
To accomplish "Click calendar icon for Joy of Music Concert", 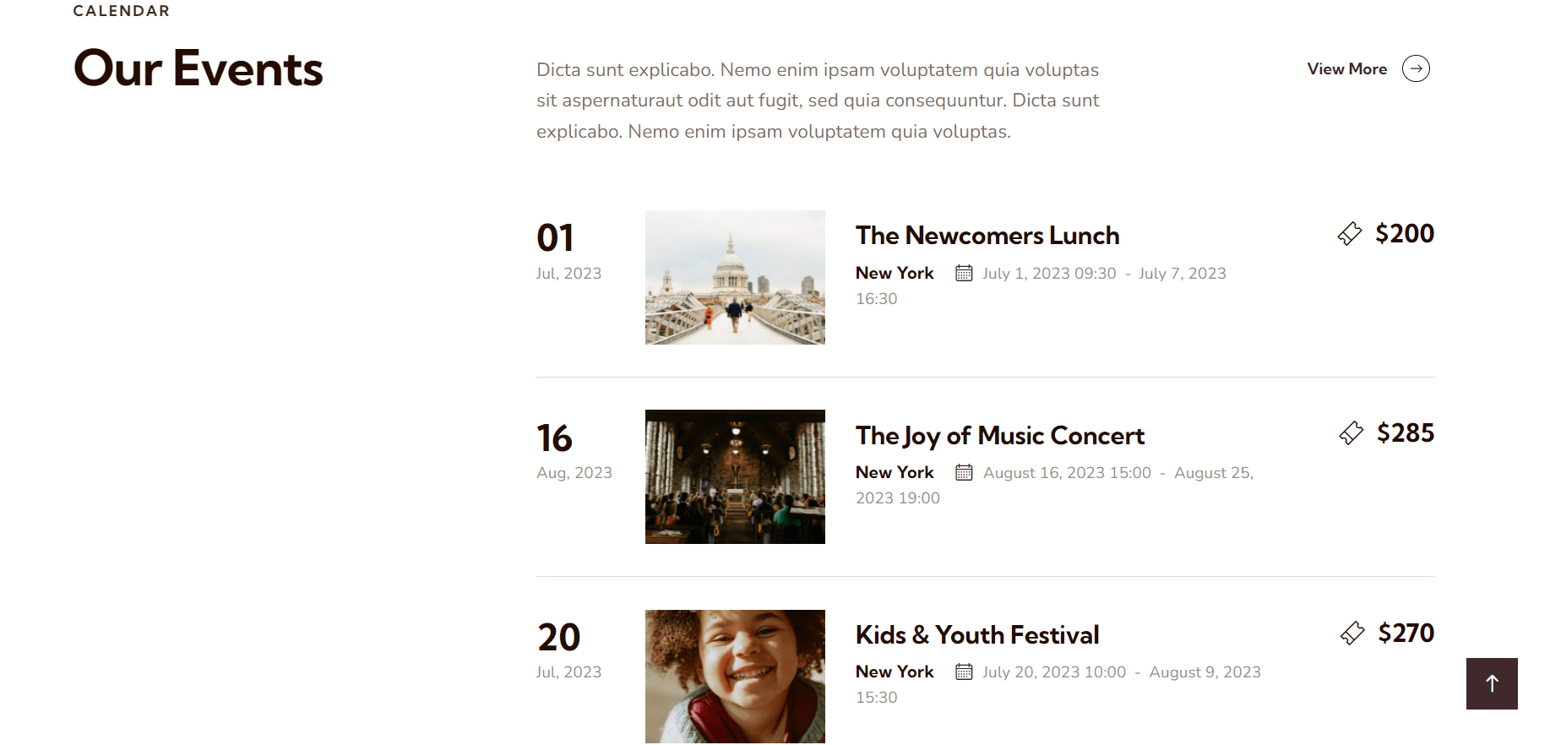I will coord(964,472).
